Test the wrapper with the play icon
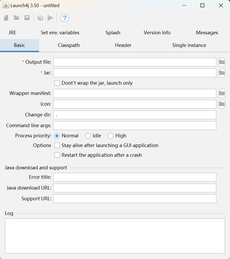 (50, 18)
